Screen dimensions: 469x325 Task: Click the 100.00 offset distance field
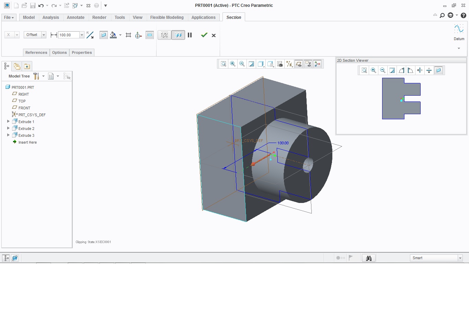[x=69, y=35]
